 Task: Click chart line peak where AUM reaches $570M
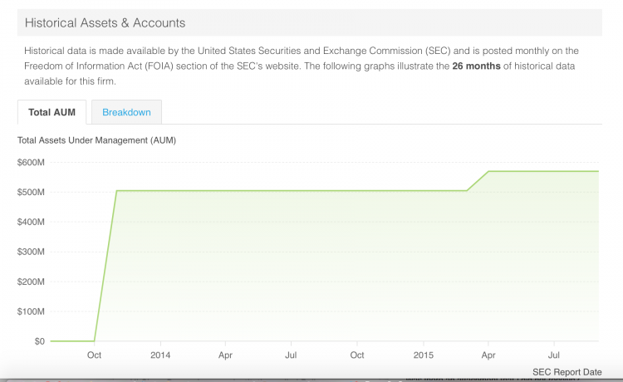tap(488, 171)
